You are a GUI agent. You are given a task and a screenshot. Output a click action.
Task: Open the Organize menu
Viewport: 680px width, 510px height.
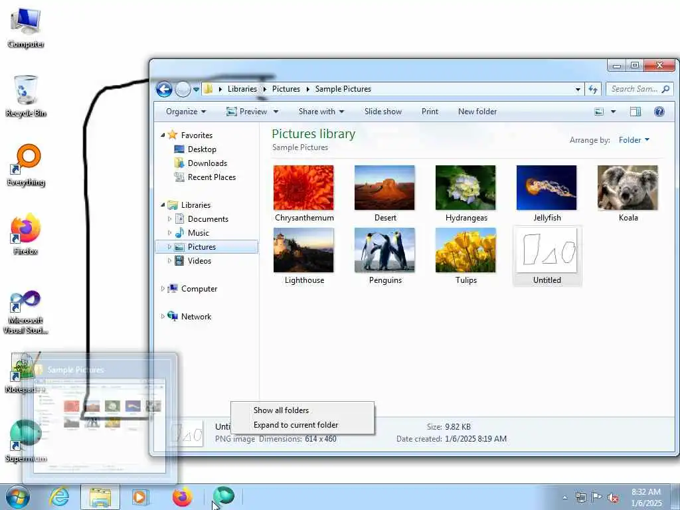[186, 112]
